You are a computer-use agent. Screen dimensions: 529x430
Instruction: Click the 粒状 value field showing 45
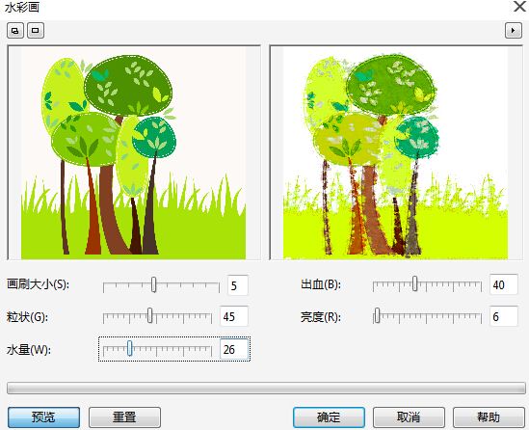pos(234,316)
